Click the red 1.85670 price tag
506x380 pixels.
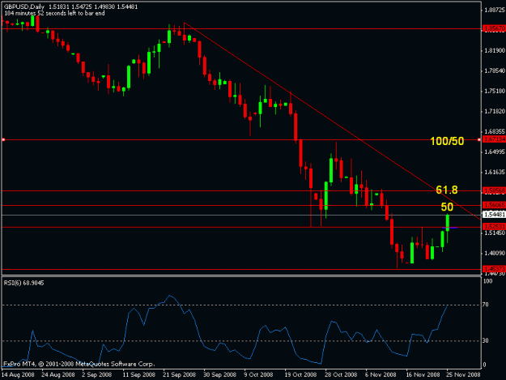coord(494,28)
